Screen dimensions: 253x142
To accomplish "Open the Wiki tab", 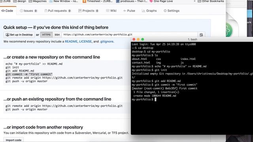I will (111, 11).
